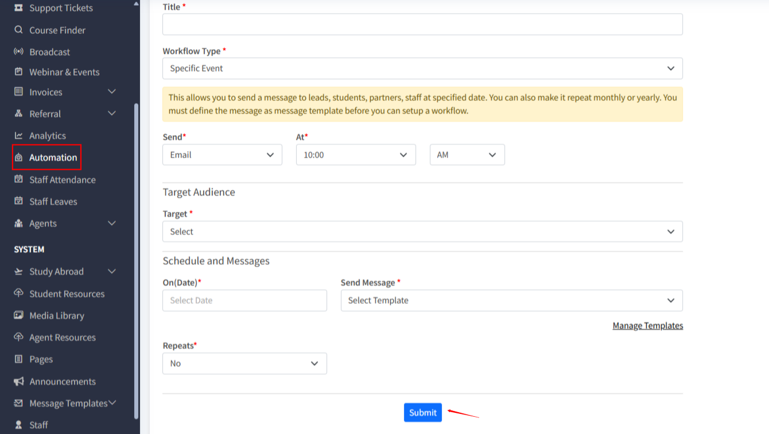Expand the Invoices sidebar submenu
The width and height of the screenshot is (769, 434).
(112, 92)
